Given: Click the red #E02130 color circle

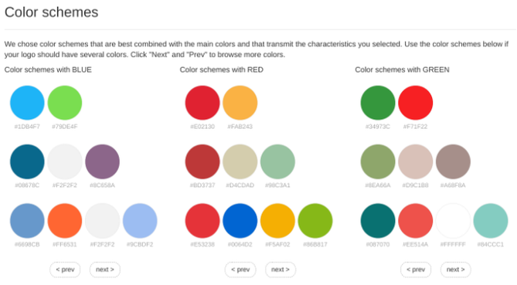Looking at the screenshot, I should click(x=202, y=103).
